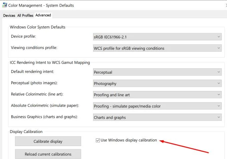Open the Business Graphics dropdown
This screenshot has height=159, width=227.
tap(157, 117)
